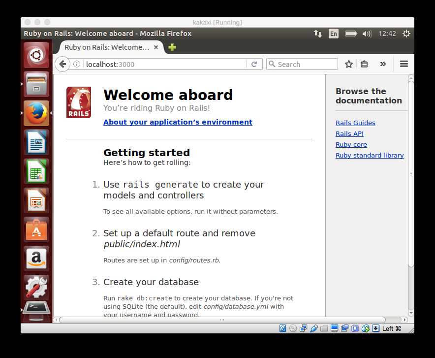The height and width of the screenshot is (358, 435).
Task: Open the Rails API link
Action: [349, 134]
